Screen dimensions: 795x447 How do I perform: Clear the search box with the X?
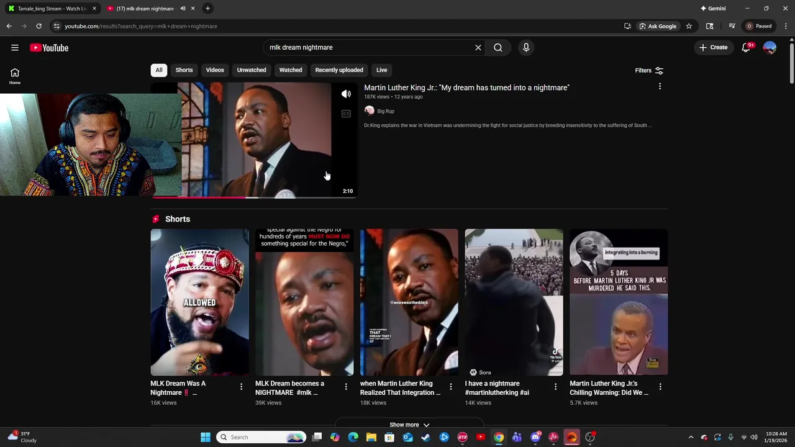click(478, 47)
